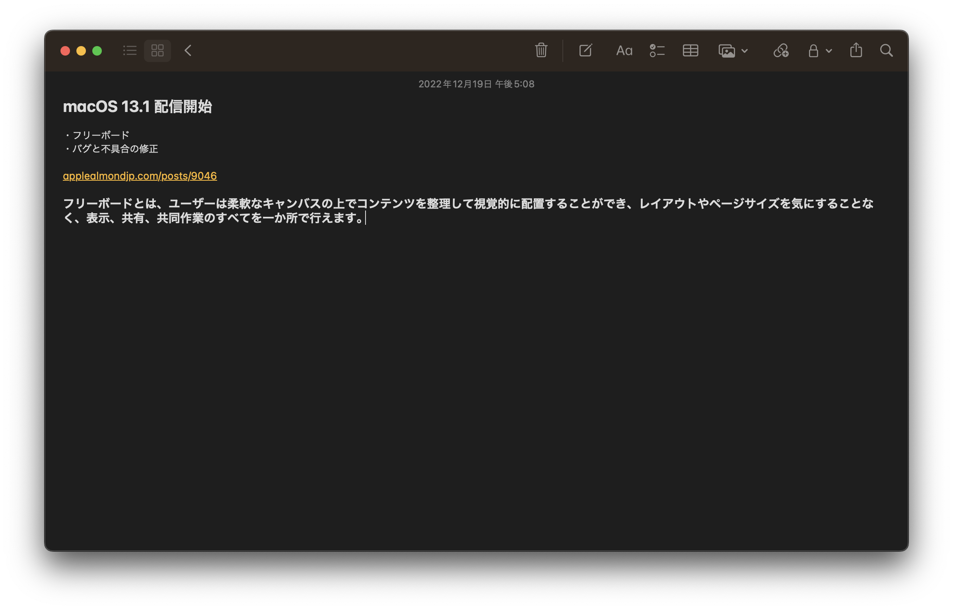Screen dimensions: 953x610
Task: Minimize the Notes window
Action: click(81, 51)
